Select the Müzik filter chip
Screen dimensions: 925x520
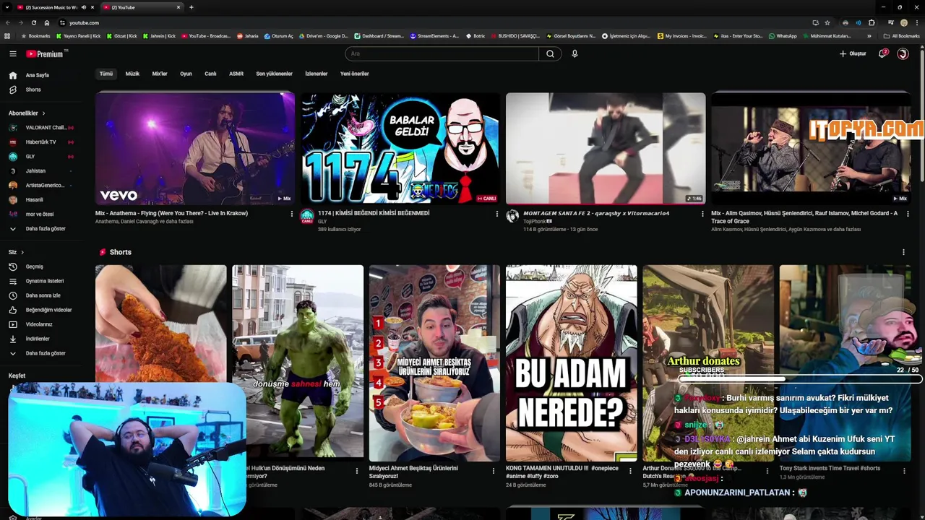click(x=132, y=74)
